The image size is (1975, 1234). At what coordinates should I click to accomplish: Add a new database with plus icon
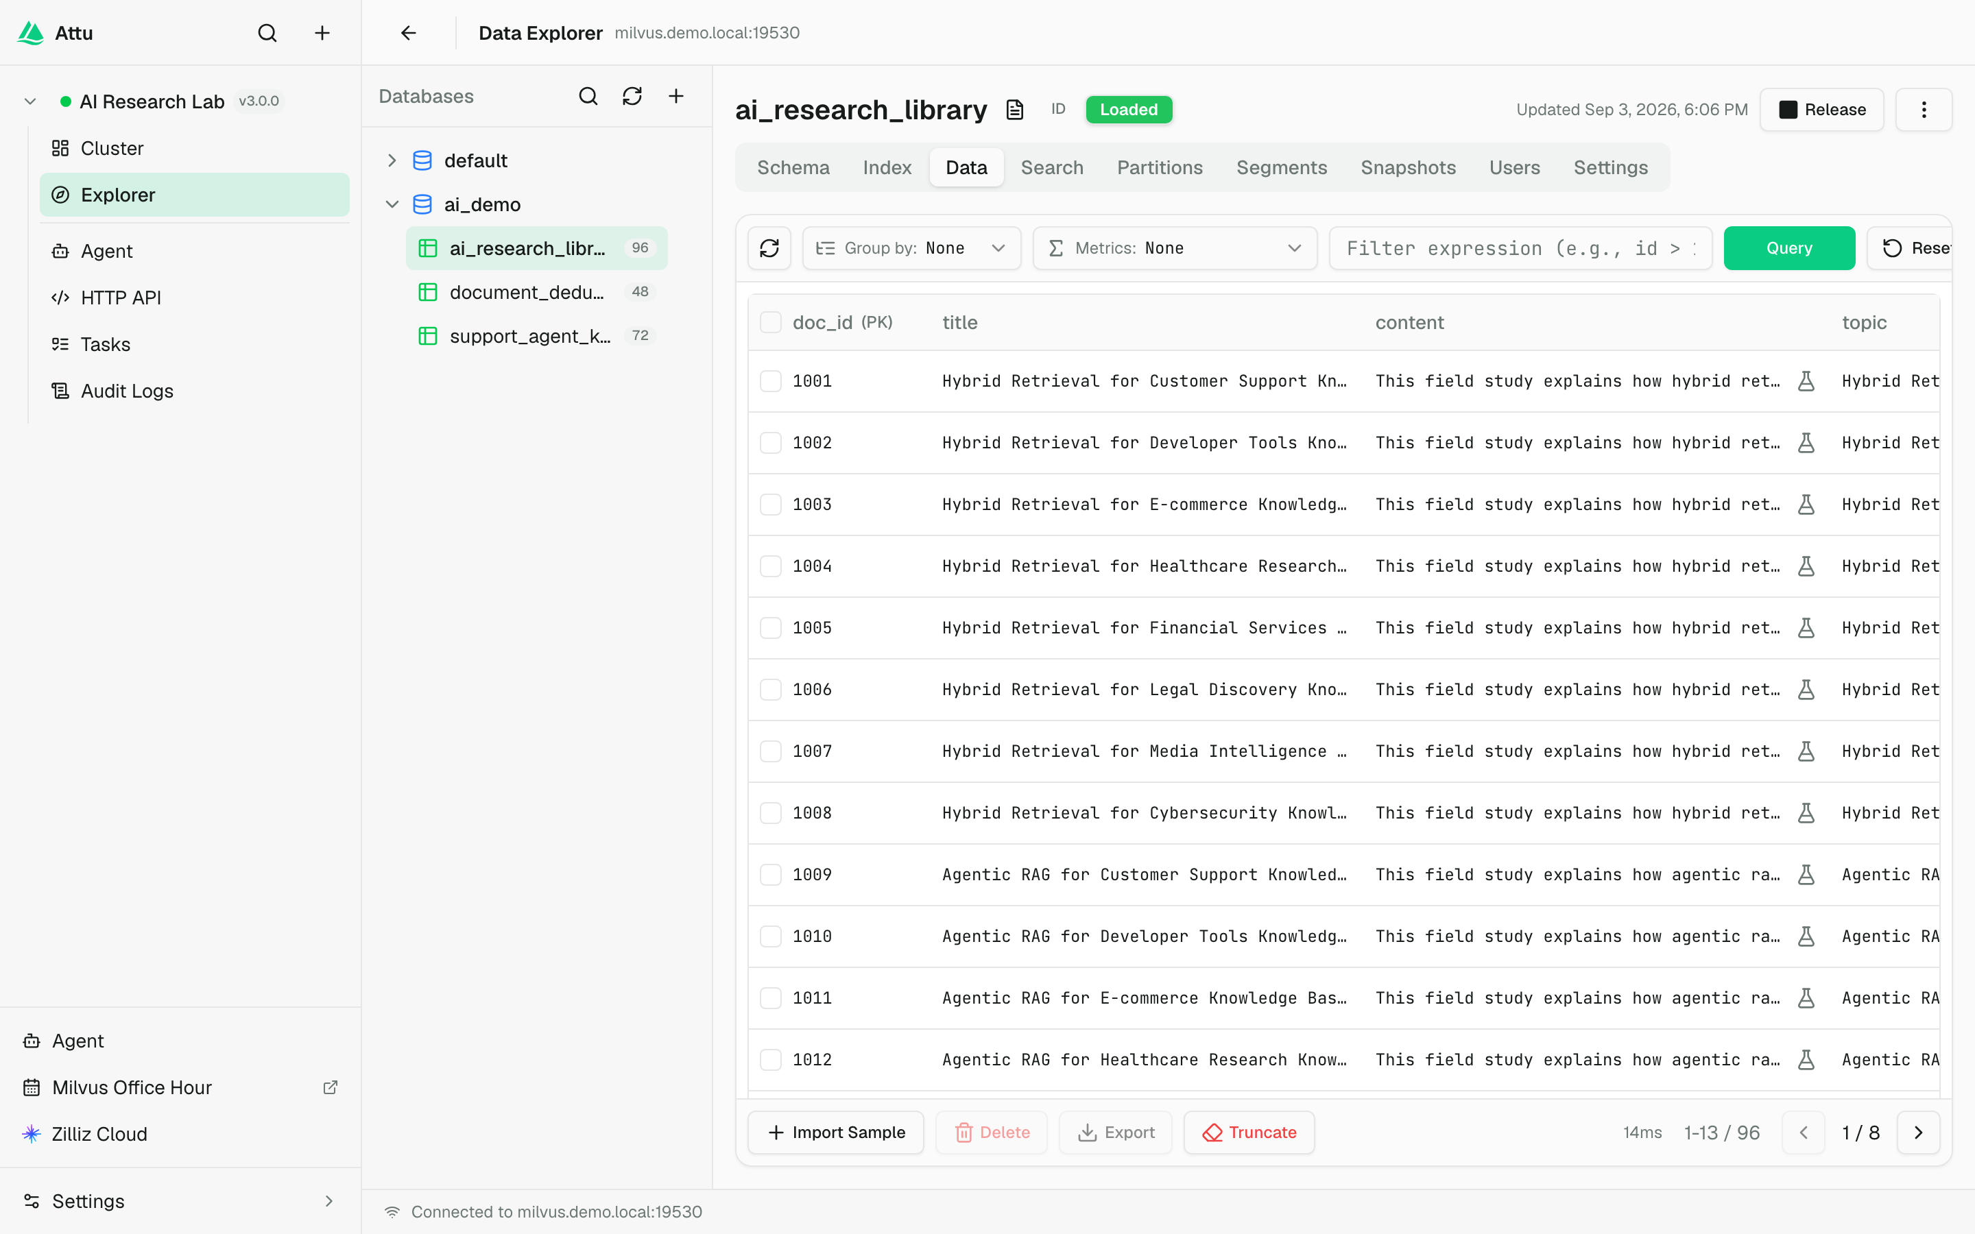[x=675, y=96]
